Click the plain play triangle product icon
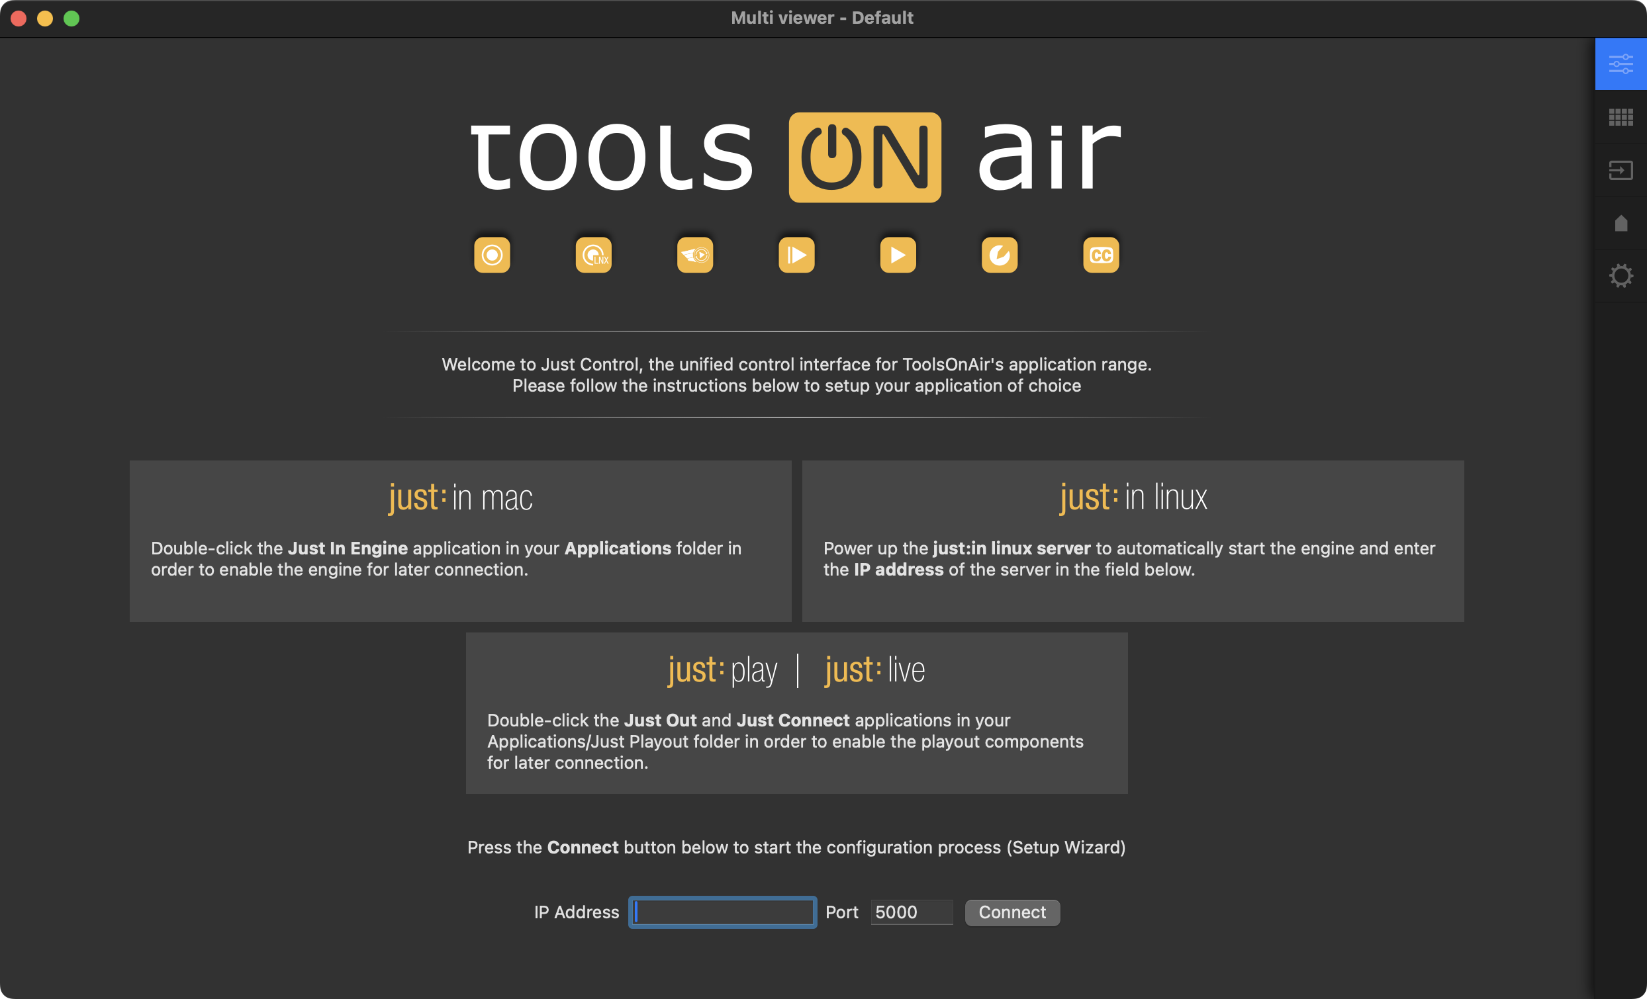Viewport: 1647px width, 999px height. click(898, 255)
